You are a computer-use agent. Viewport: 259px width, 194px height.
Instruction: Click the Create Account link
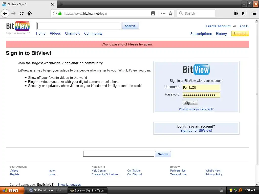pos(218,26)
